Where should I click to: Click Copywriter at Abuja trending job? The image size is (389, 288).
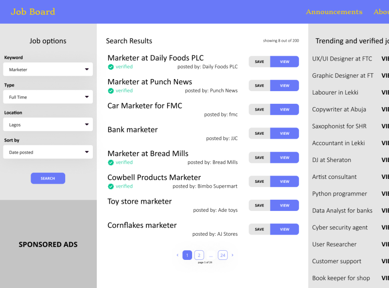point(339,109)
